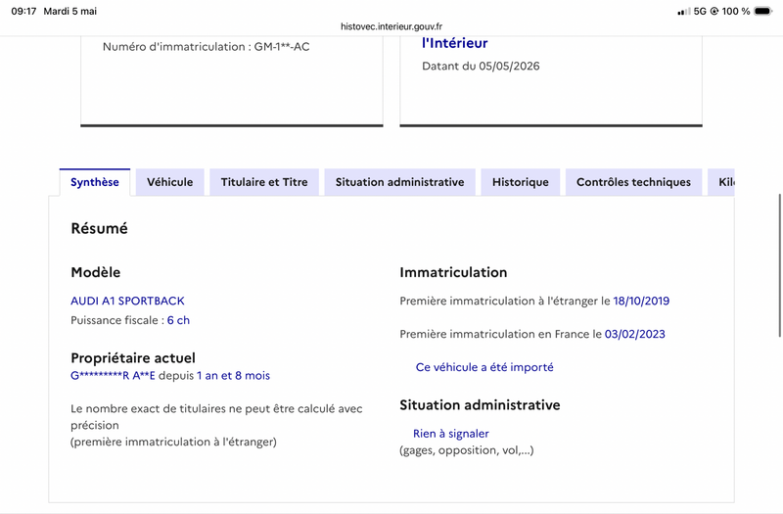The width and height of the screenshot is (783, 514).
Task: Click the Rien à signaler status
Action: pyautogui.click(x=451, y=434)
